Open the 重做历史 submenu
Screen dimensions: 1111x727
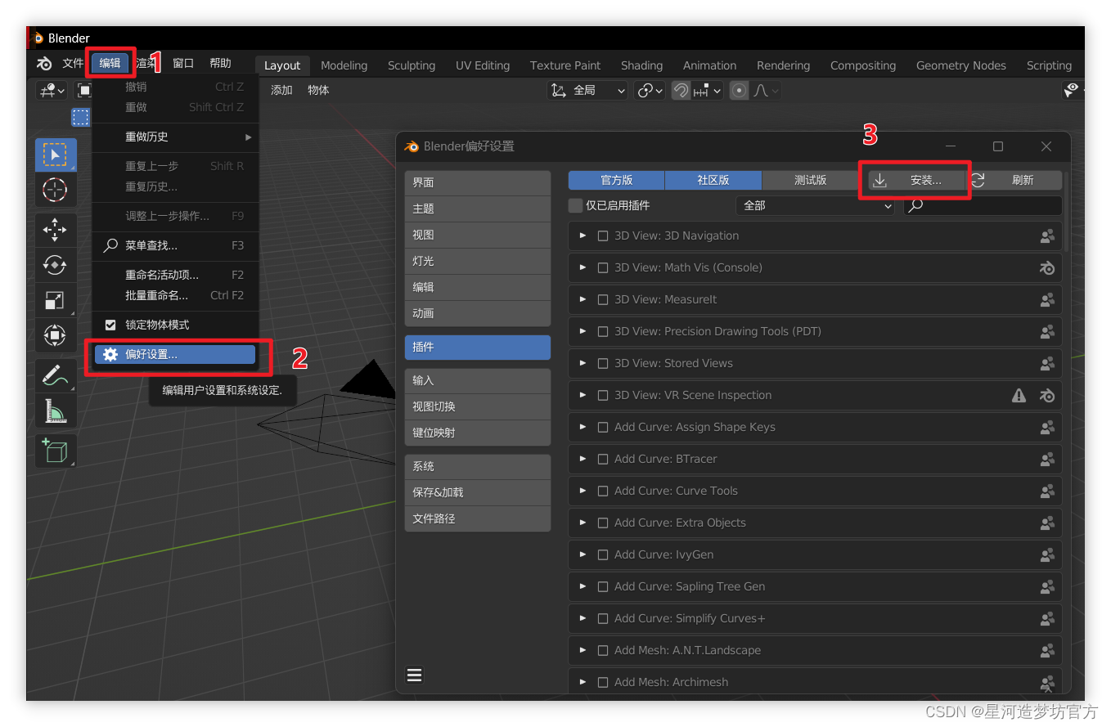coord(176,137)
